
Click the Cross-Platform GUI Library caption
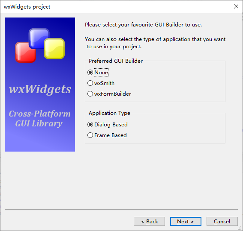tap(40, 119)
